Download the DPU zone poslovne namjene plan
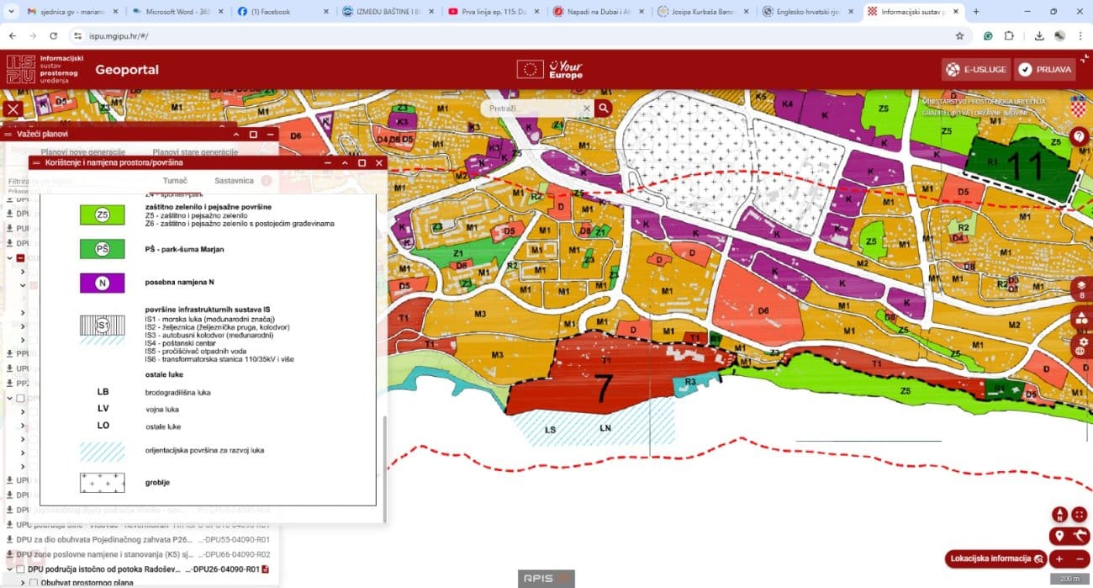Viewport: 1093px width, 588px height. pyautogui.click(x=9, y=554)
